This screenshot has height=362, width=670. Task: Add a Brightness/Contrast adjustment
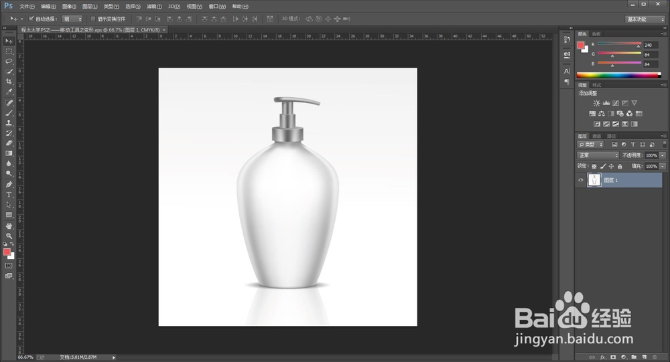(596, 103)
